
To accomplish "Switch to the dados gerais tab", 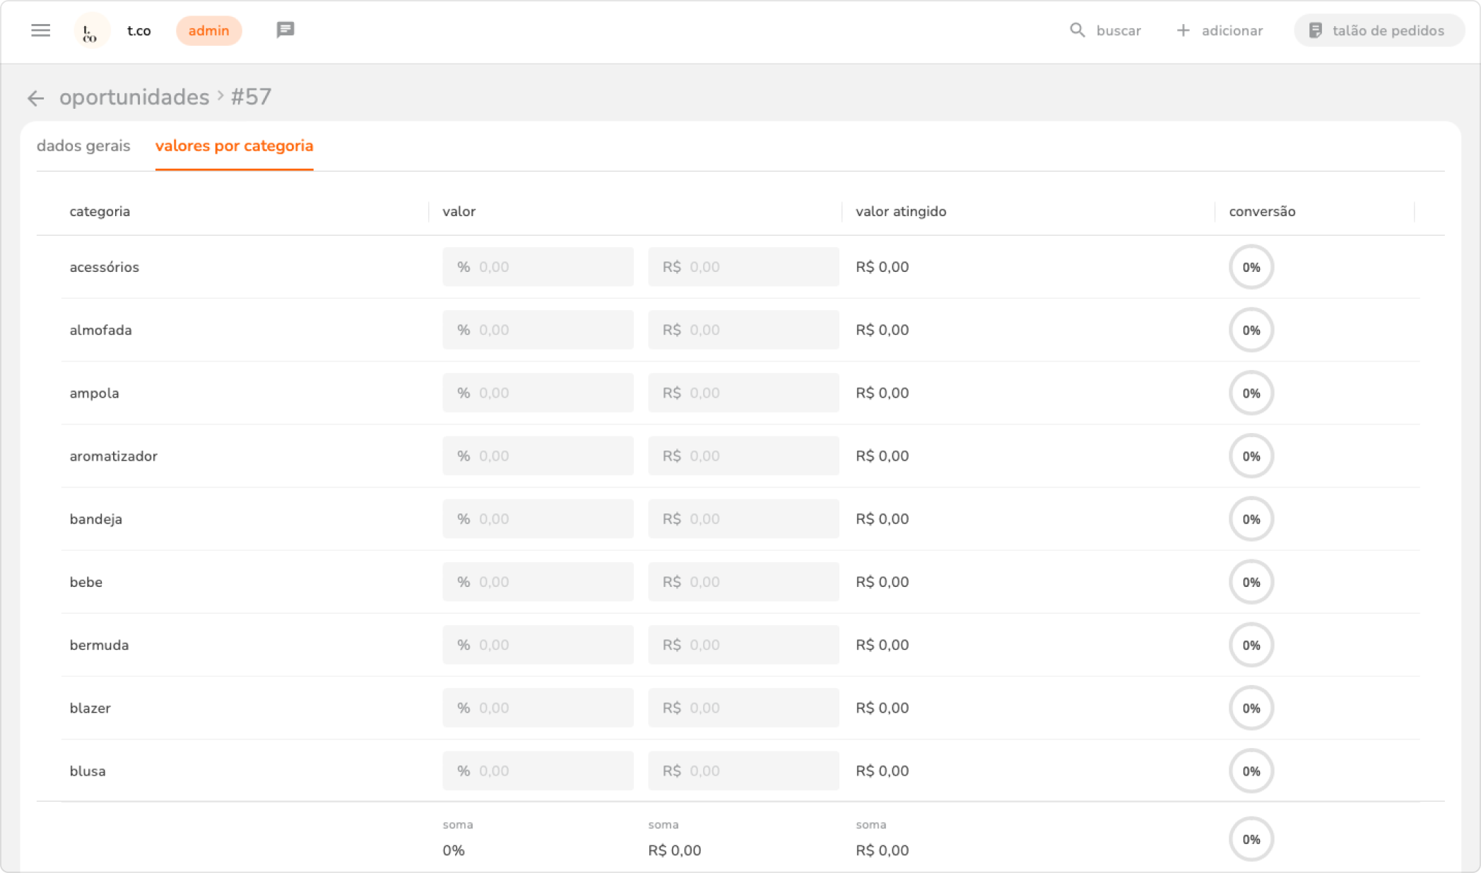I will click(x=83, y=146).
